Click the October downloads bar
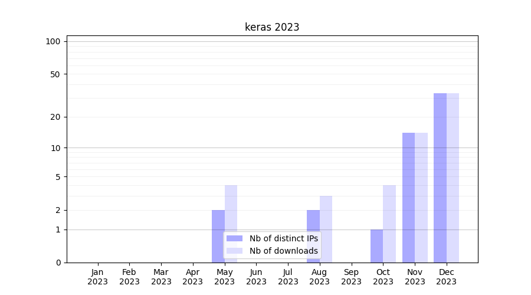The width and height of the screenshot is (531, 295). [389, 224]
